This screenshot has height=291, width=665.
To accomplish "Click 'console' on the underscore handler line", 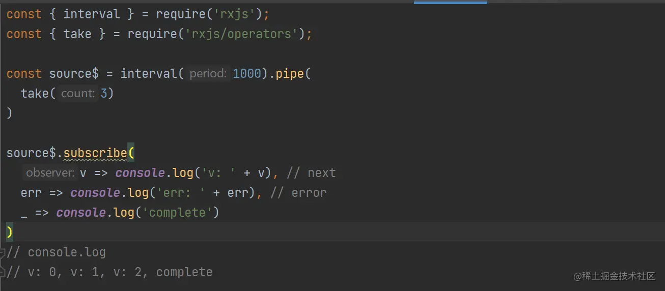I will tap(81, 212).
